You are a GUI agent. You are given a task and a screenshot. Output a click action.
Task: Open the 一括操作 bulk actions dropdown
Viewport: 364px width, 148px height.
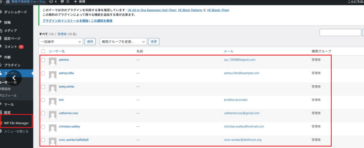(61, 42)
